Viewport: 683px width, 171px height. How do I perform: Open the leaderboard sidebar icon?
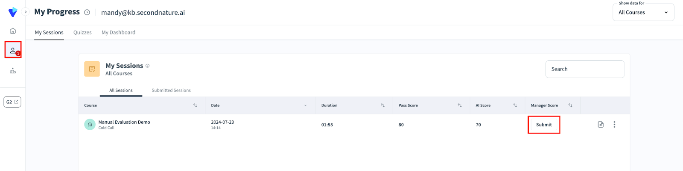click(13, 71)
